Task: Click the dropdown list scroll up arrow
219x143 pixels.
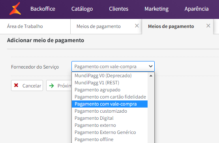Action: tap(151, 76)
